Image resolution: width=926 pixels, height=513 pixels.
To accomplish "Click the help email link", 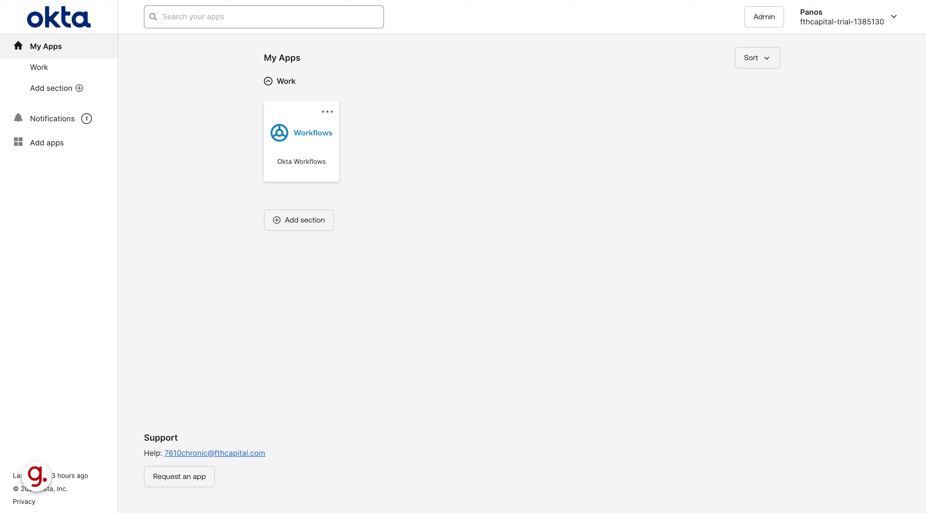I will (215, 453).
